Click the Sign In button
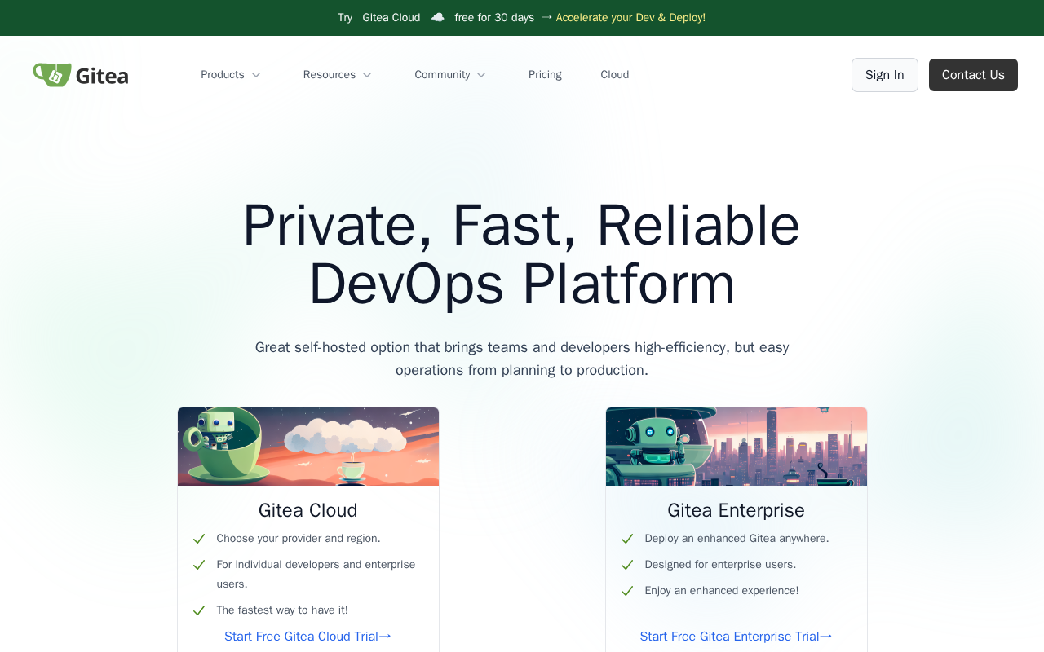The image size is (1044, 652). 885,75
